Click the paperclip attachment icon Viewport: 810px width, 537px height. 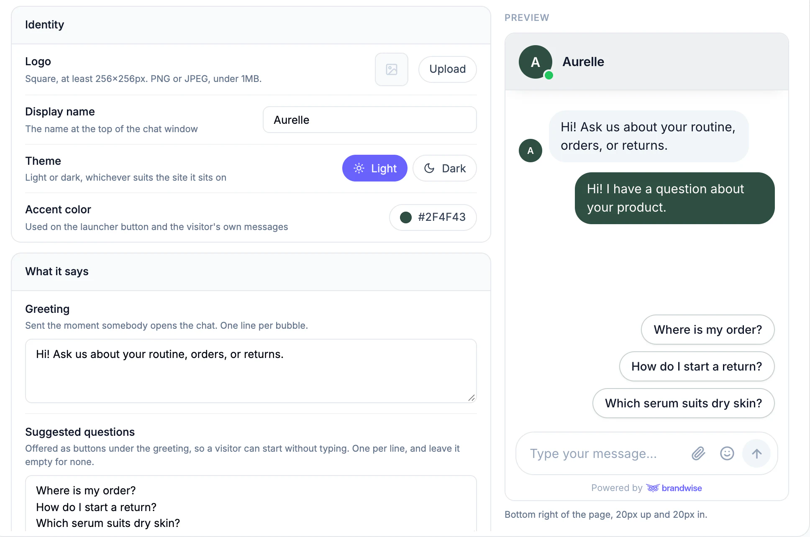tap(698, 453)
